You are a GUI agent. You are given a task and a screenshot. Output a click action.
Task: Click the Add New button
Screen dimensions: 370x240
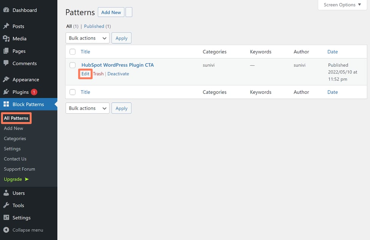(111, 13)
